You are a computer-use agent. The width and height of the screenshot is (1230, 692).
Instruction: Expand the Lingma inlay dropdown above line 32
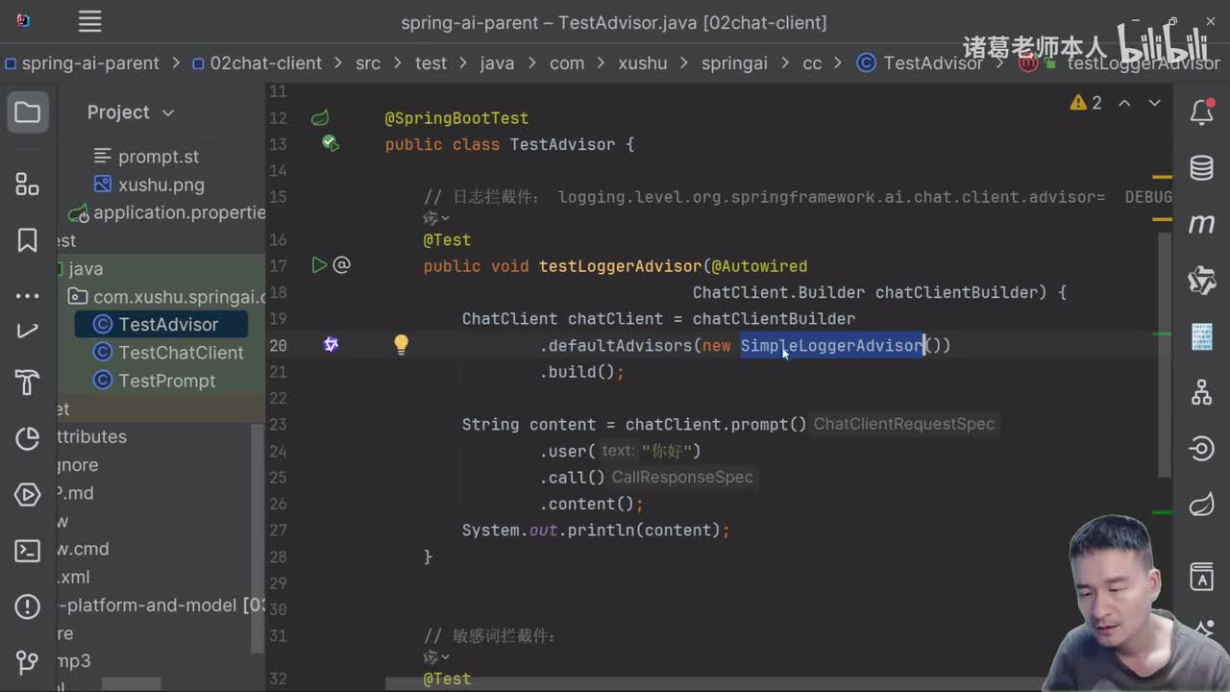point(437,657)
